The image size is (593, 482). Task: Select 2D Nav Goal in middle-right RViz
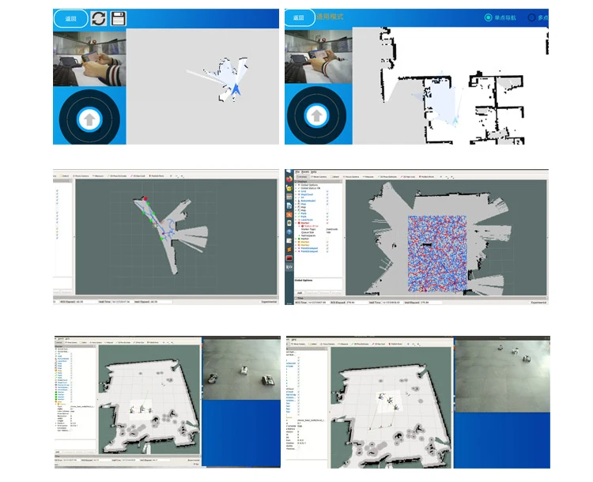[408, 176]
